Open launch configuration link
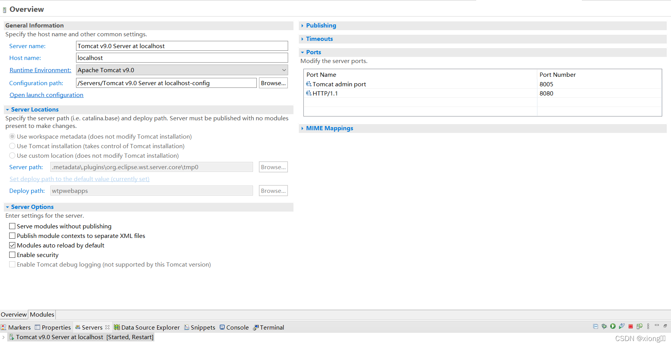671x346 pixels. tap(46, 95)
